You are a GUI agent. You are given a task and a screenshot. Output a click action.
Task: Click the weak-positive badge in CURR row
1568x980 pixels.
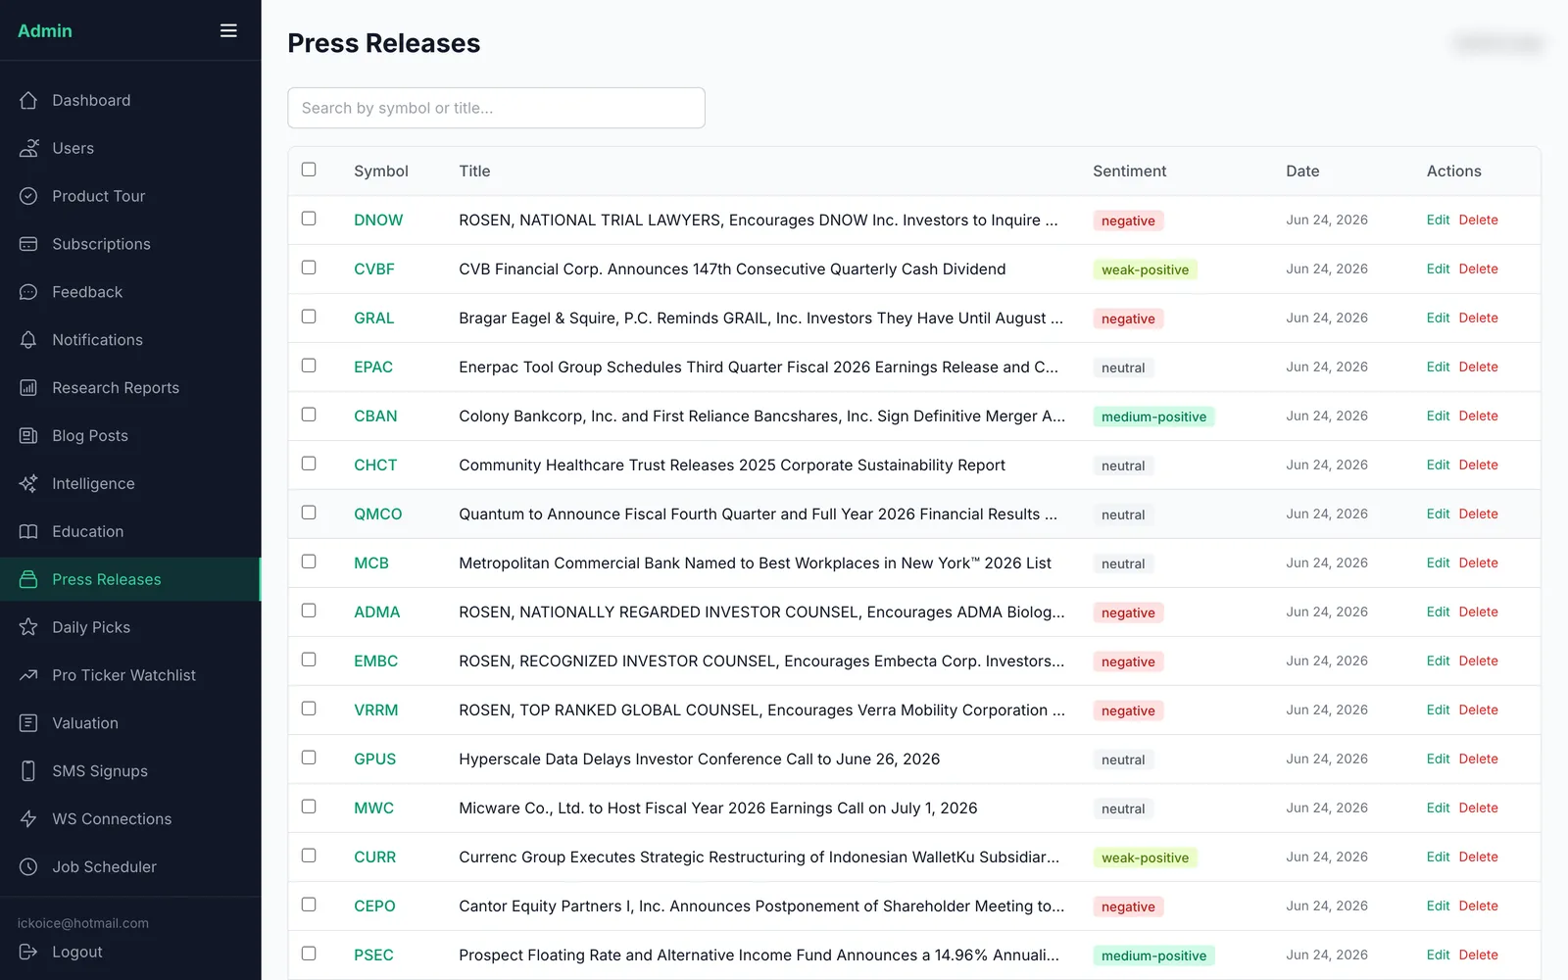click(x=1145, y=857)
